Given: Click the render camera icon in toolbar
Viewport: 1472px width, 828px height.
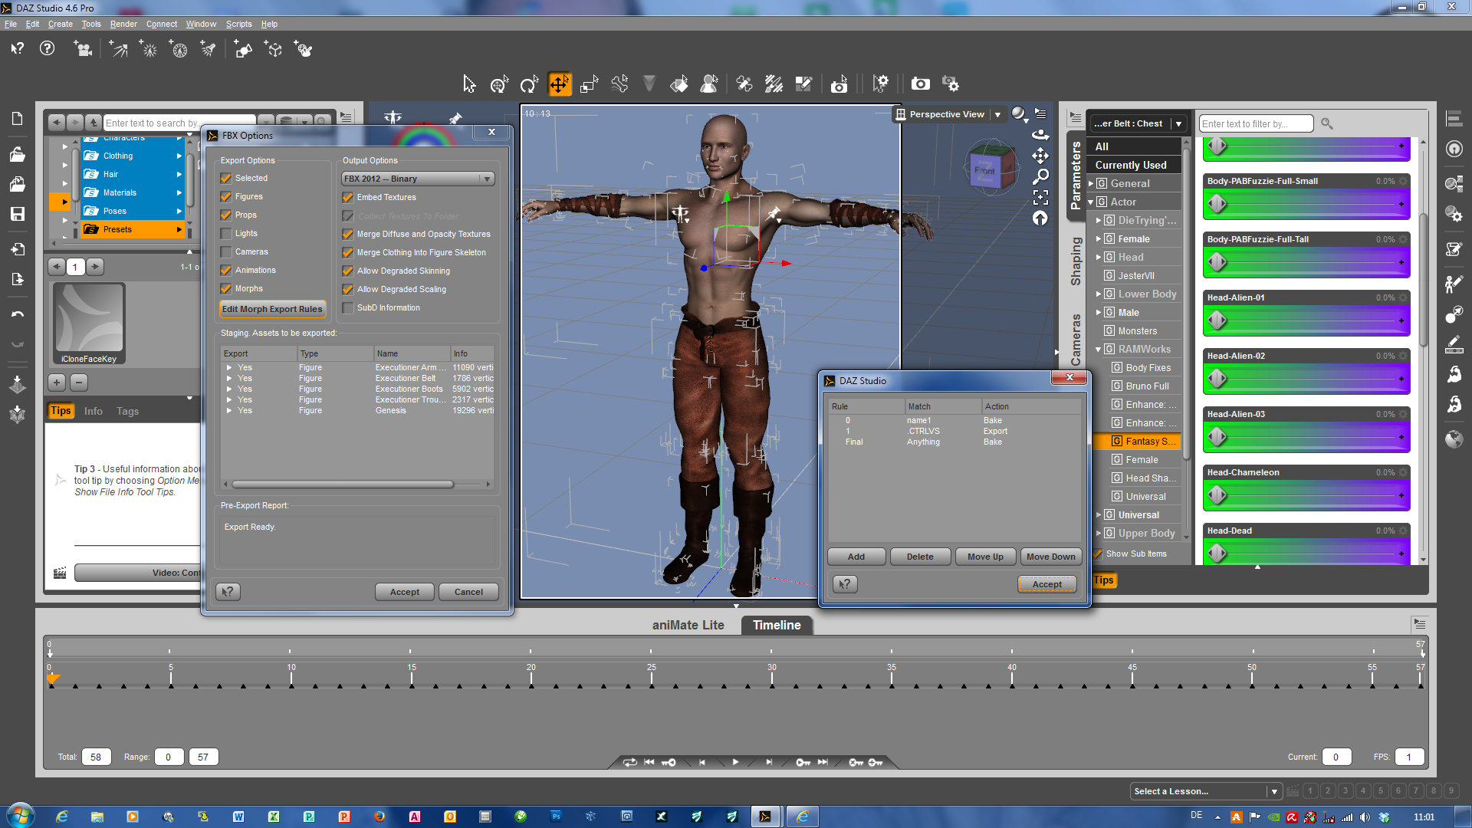Looking at the screenshot, I should tap(920, 84).
